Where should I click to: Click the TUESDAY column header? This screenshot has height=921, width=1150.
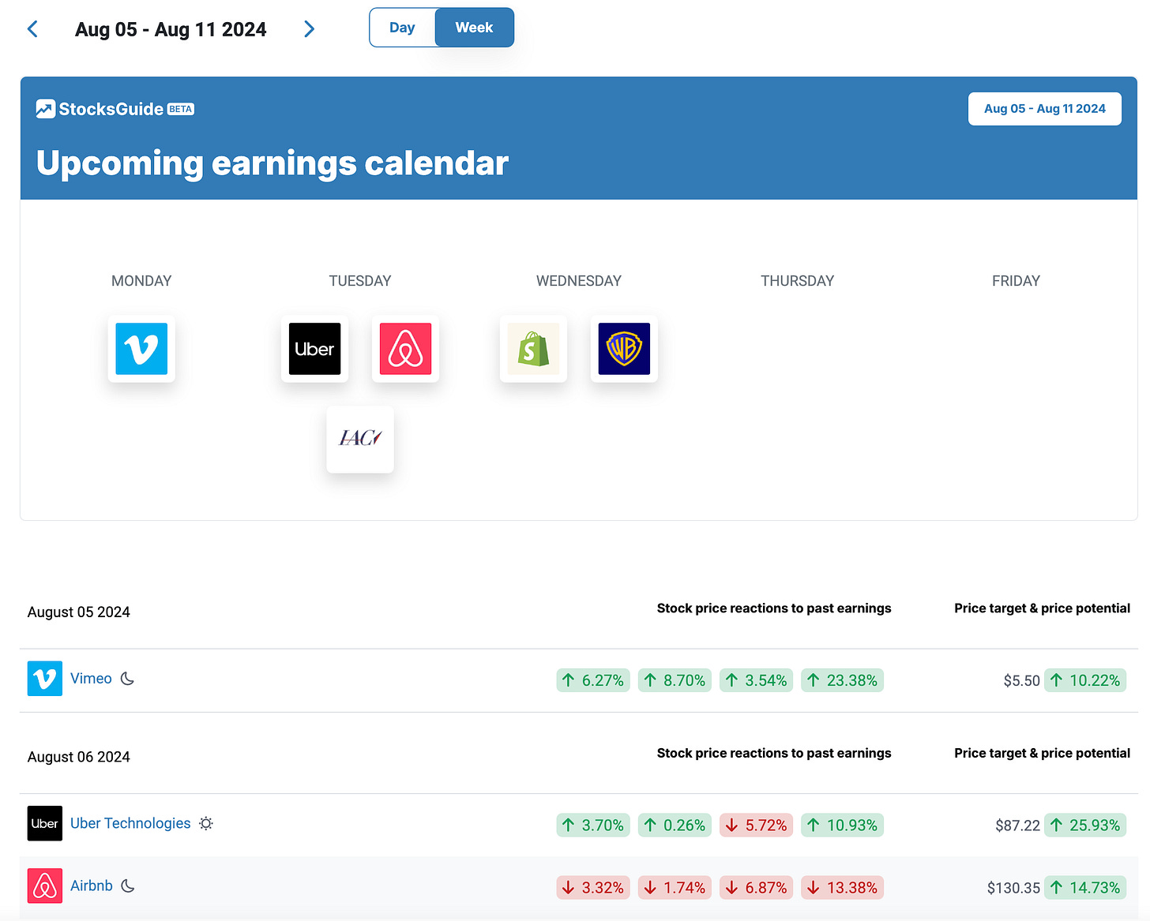[360, 281]
